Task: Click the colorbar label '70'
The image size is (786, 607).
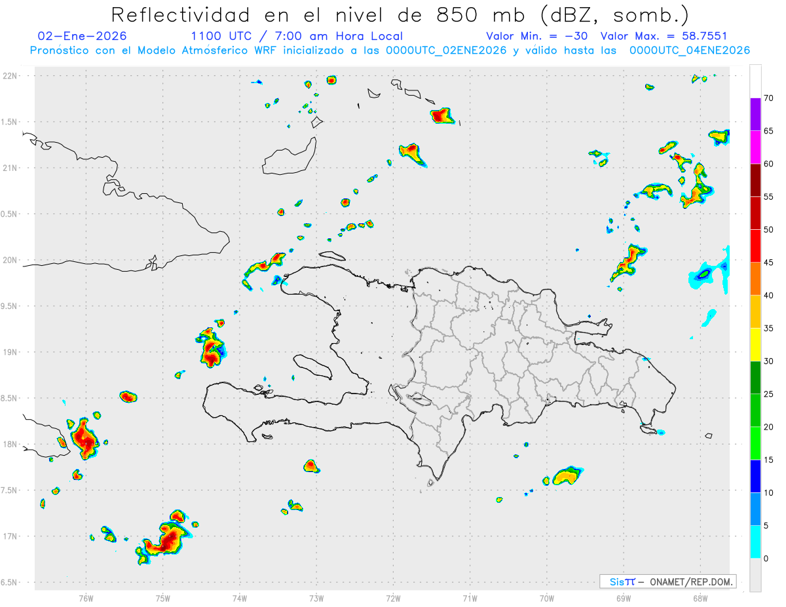Action: [770, 98]
